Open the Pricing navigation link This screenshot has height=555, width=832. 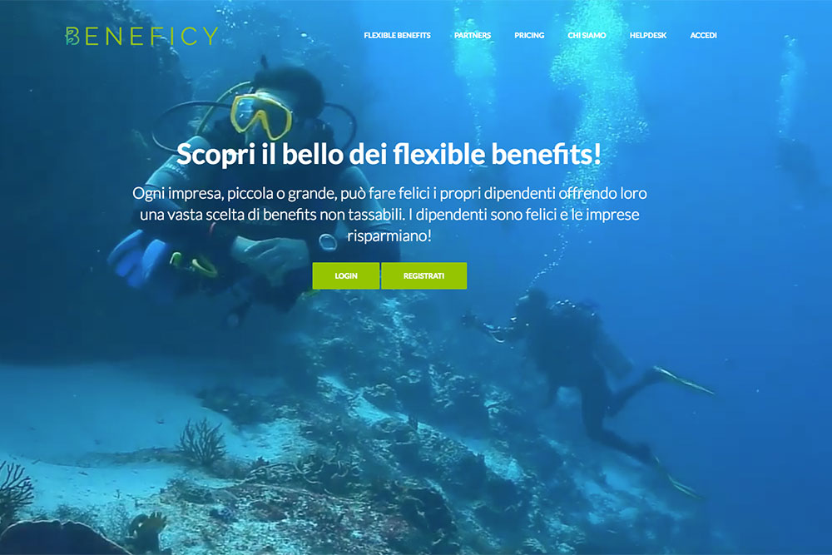[529, 36]
